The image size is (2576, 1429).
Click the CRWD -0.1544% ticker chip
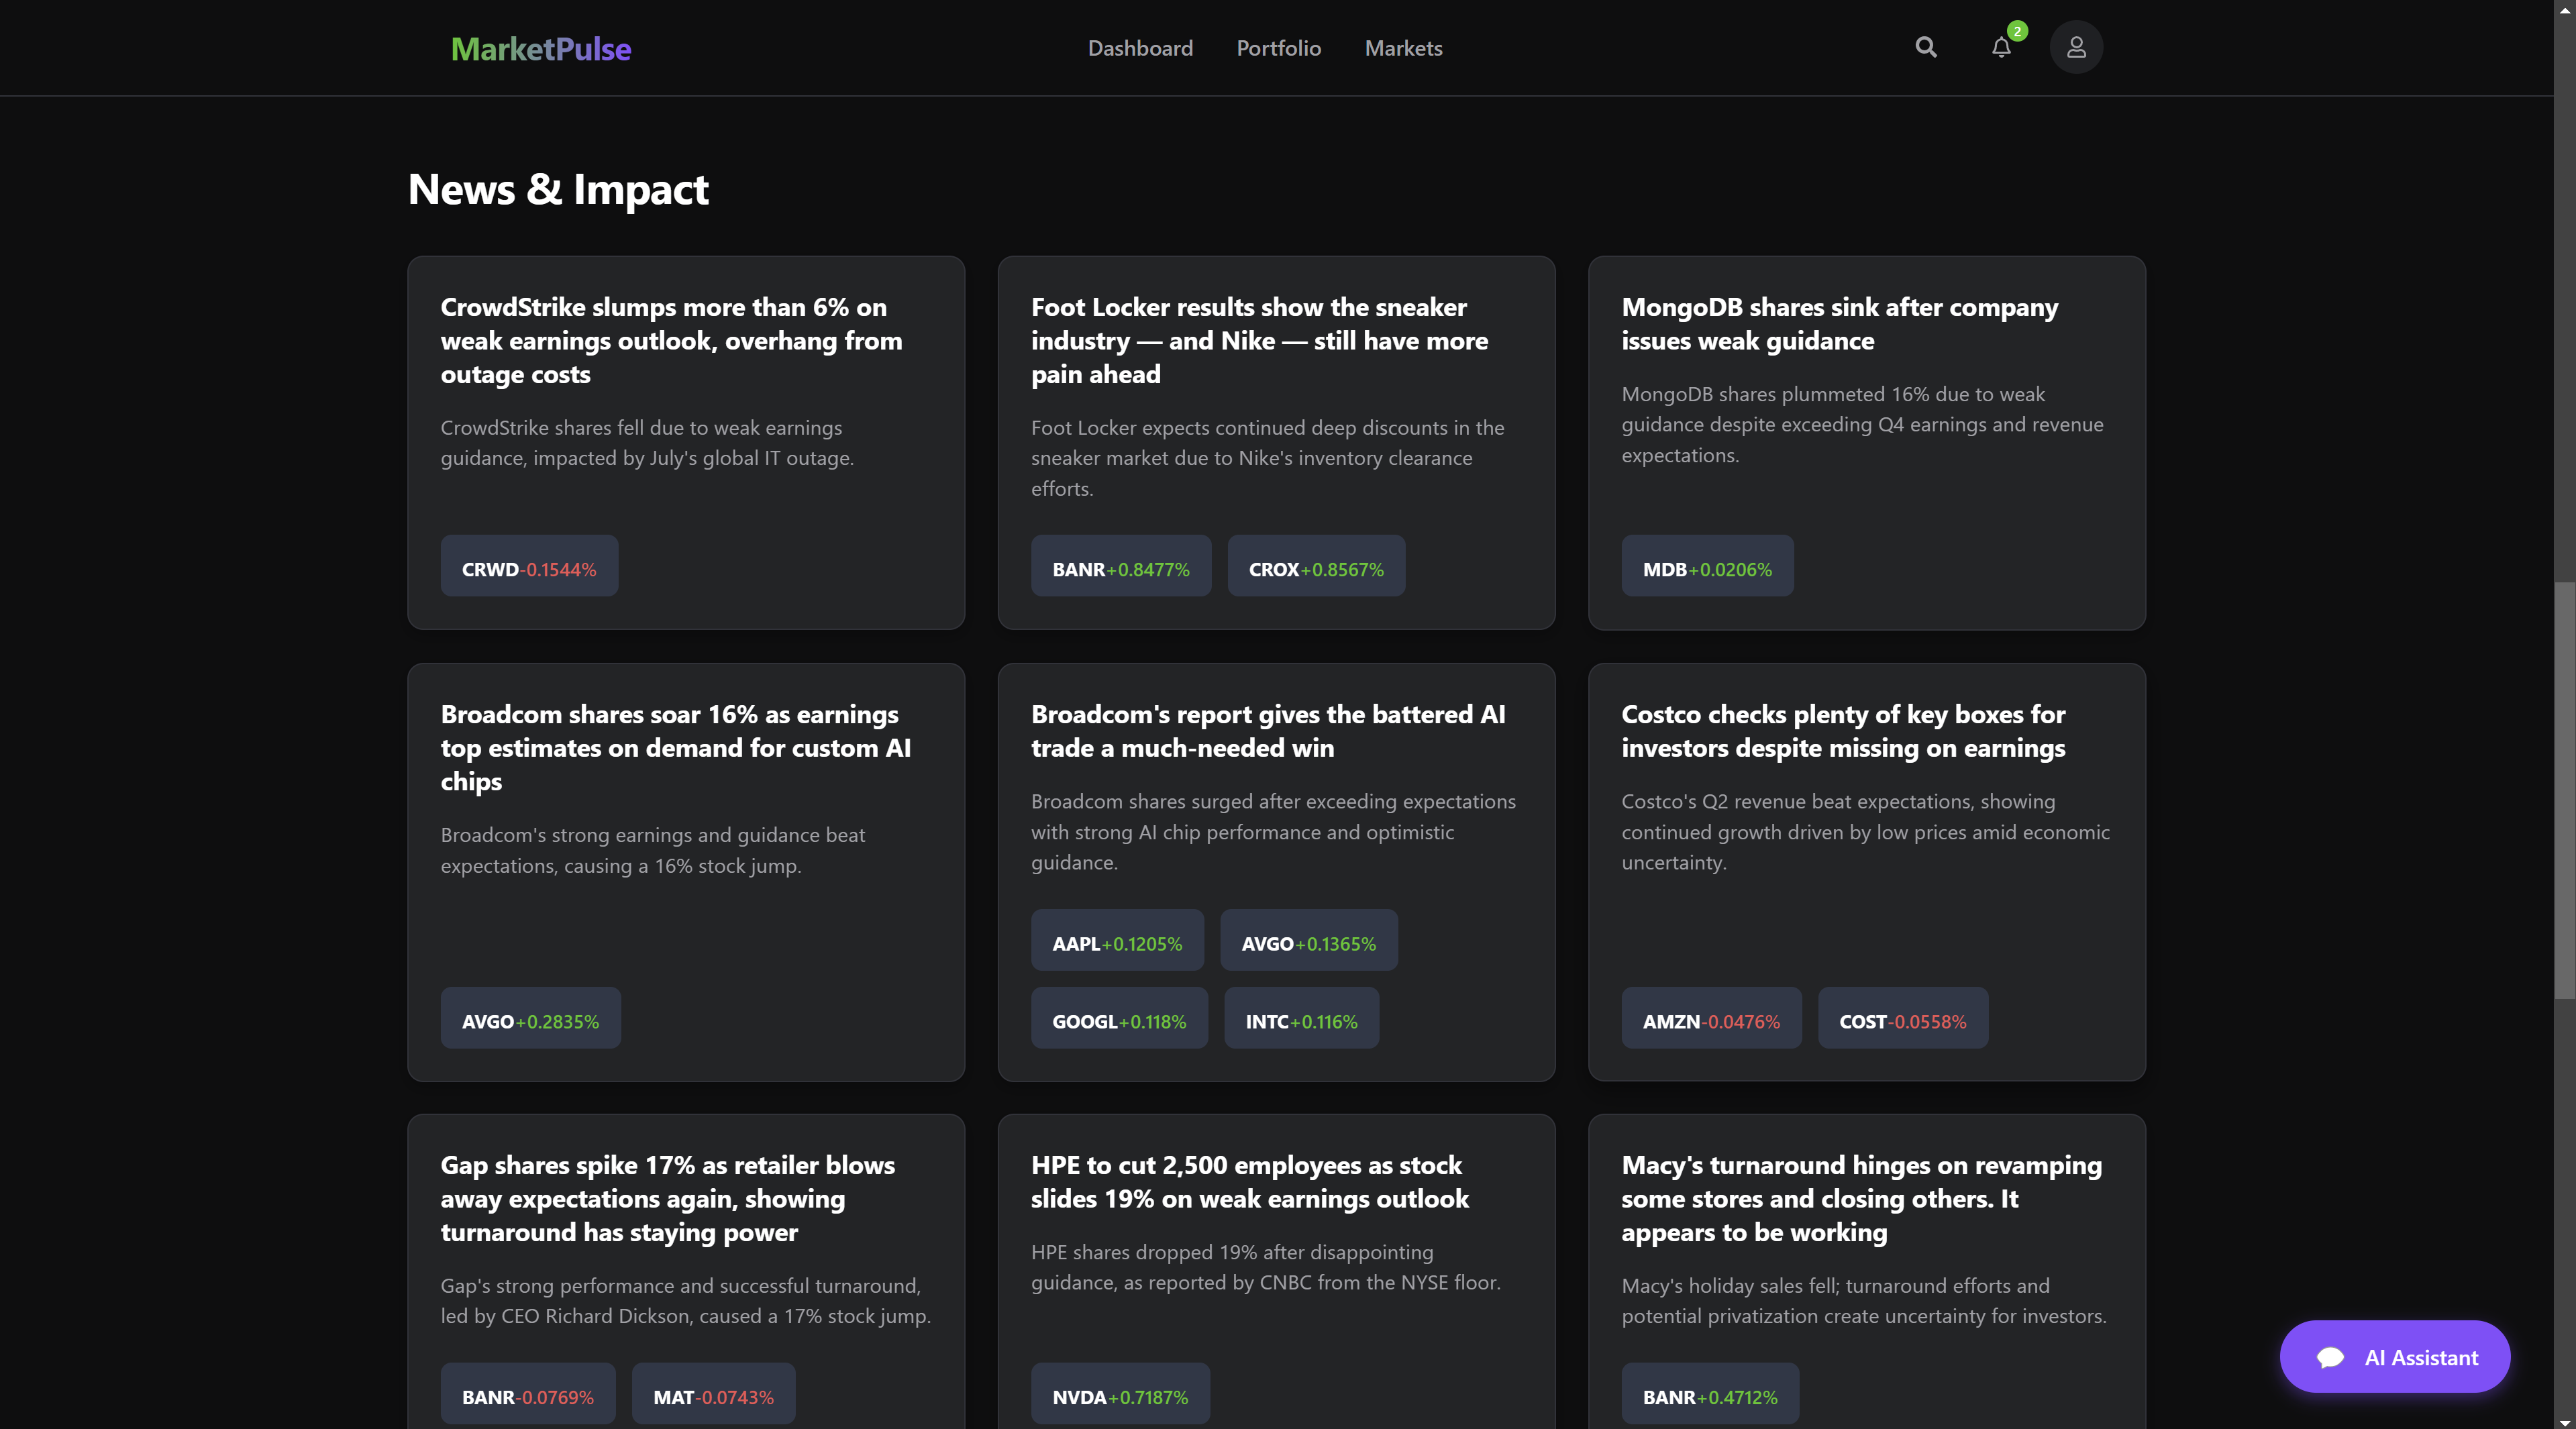[x=529, y=568]
